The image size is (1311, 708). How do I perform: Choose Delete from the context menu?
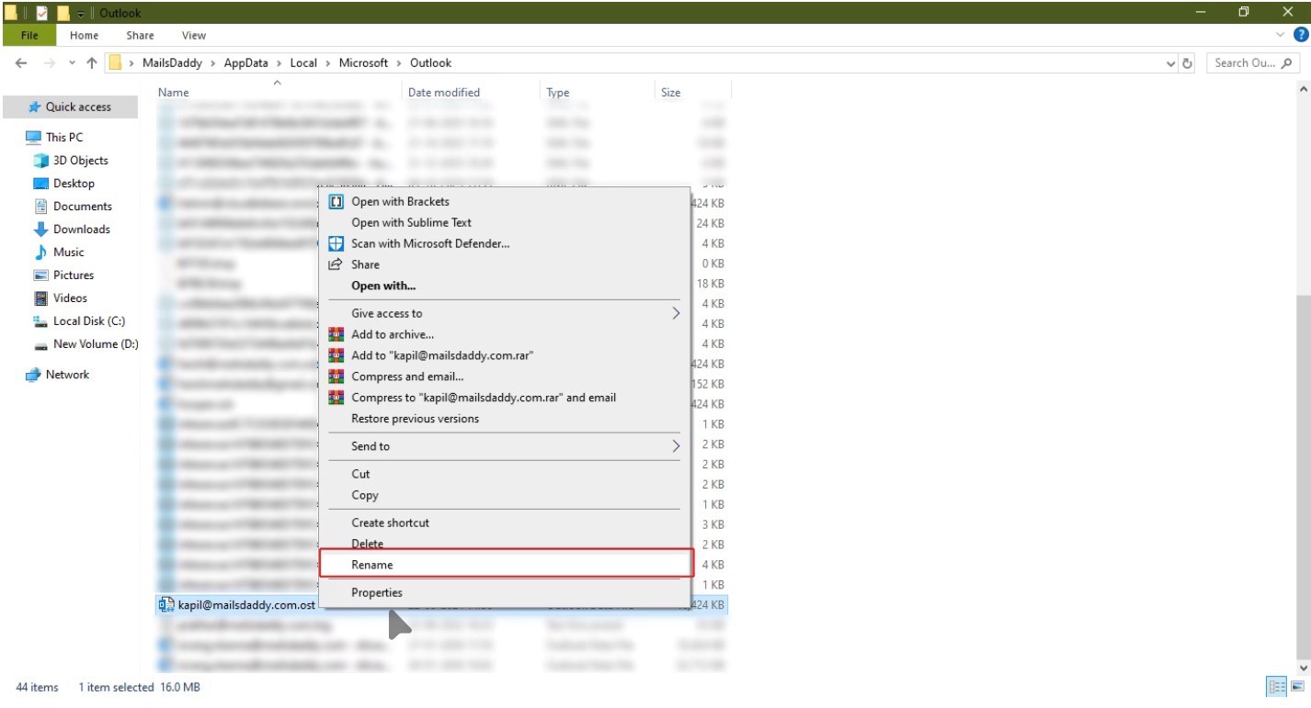[x=504, y=544]
